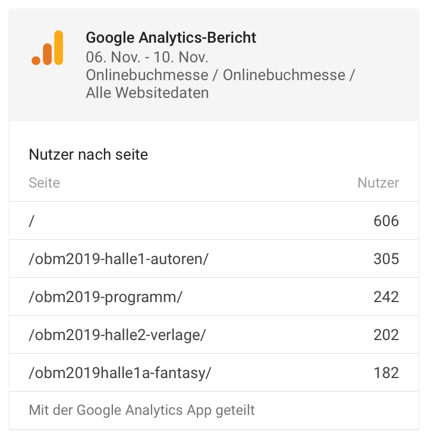Click Mit der Google Analytics App geteilt footer

pyautogui.click(x=141, y=410)
